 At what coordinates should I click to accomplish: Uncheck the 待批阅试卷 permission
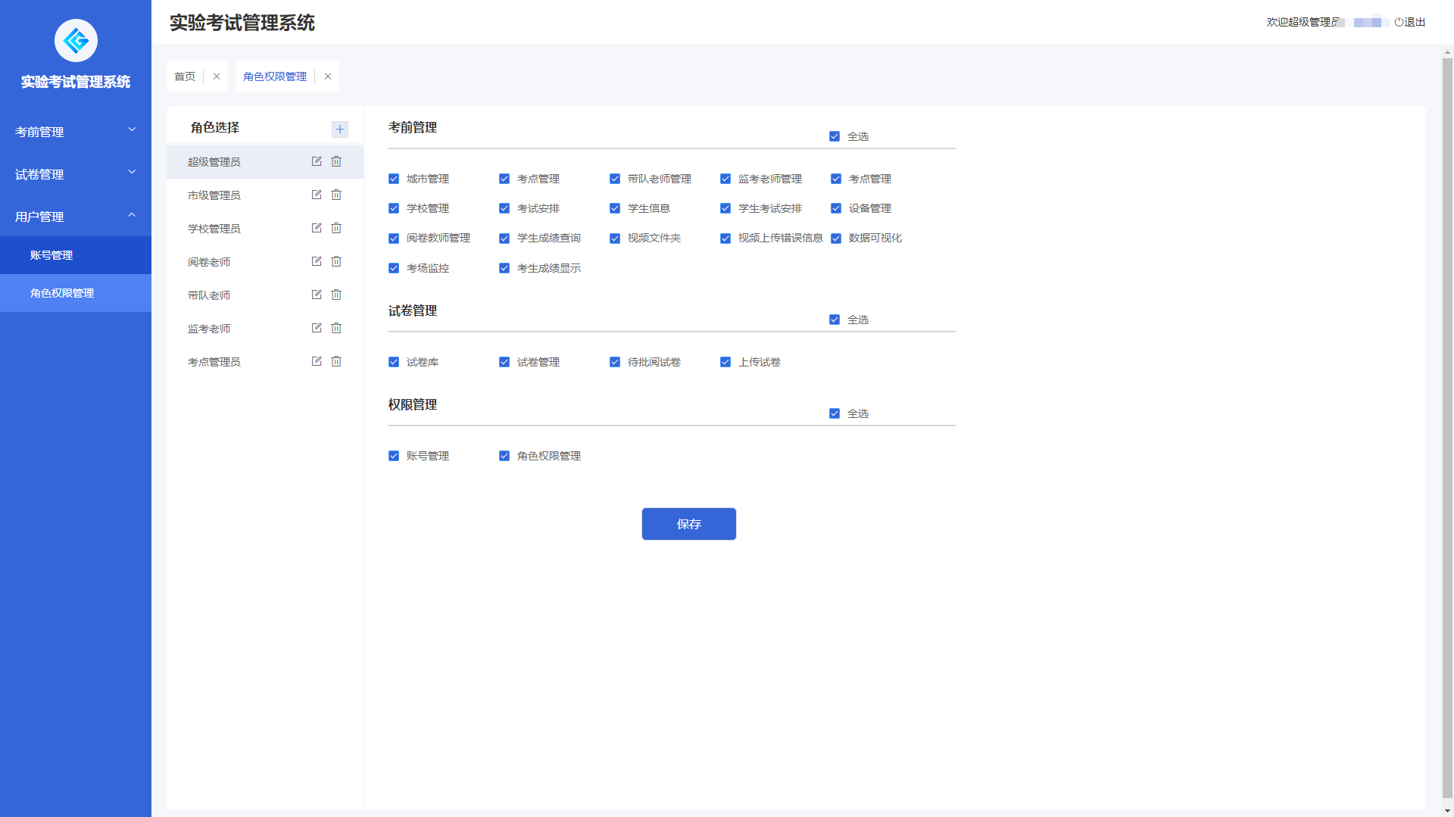pos(615,362)
